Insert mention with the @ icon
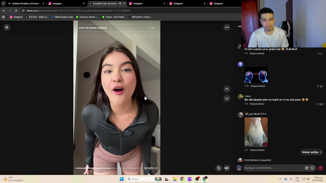This screenshot has height=183, width=326. click(307, 168)
